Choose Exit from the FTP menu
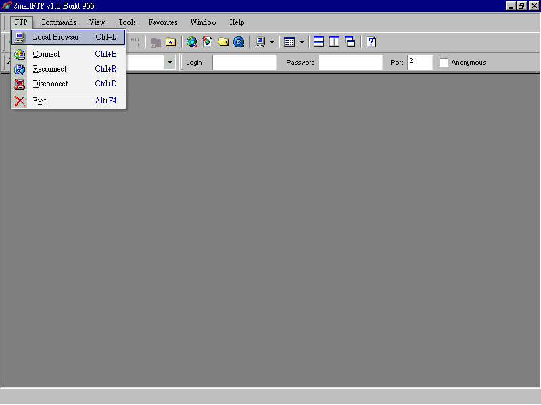 pyautogui.click(x=68, y=101)
